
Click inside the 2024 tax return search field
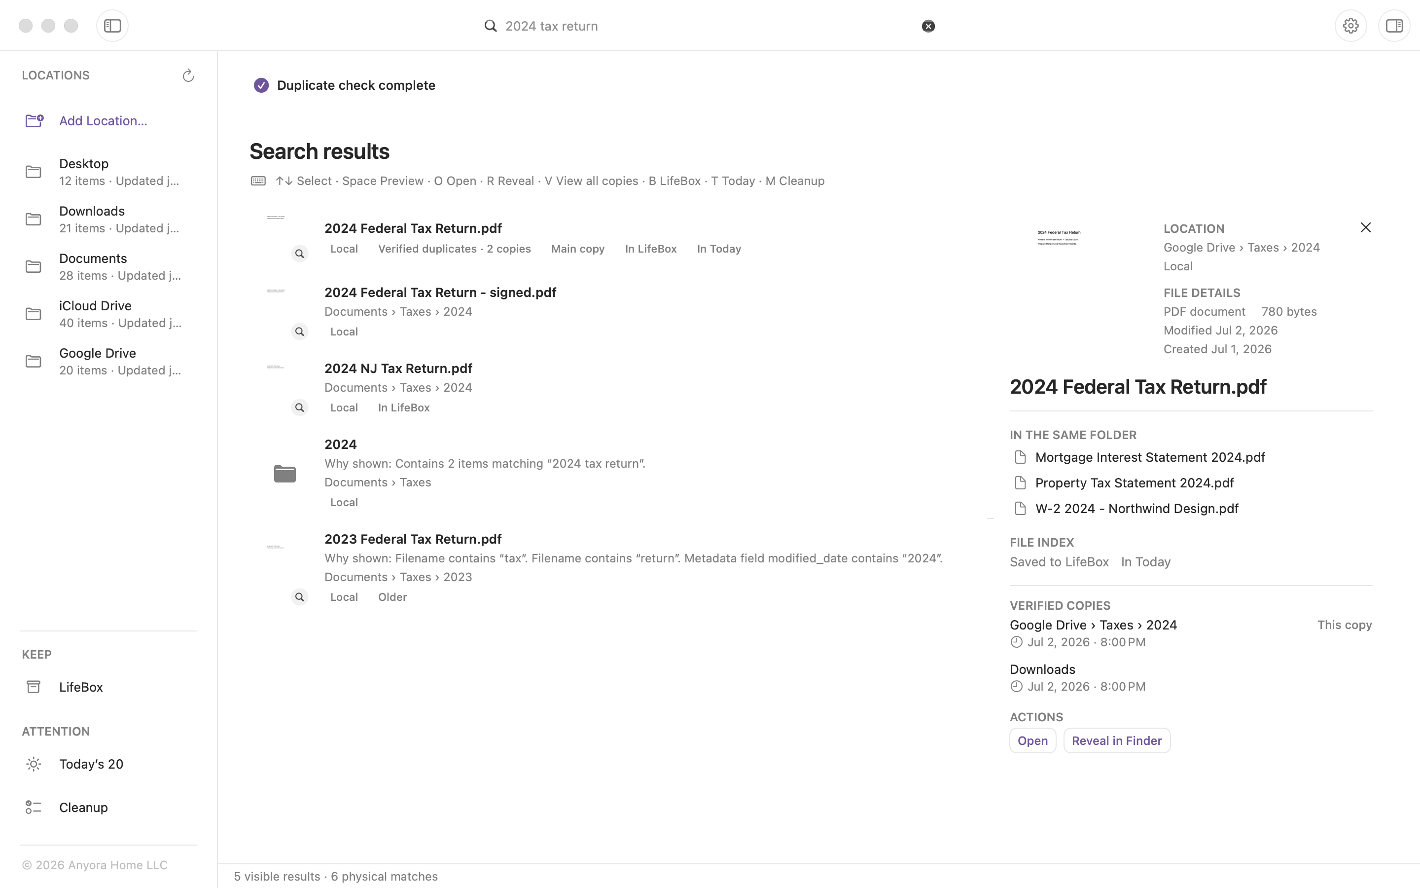point(704,26)
